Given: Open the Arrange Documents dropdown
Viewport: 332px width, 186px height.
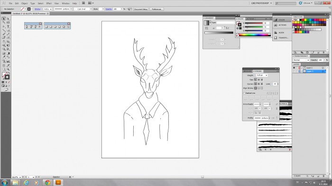Looking at the screenshot, I should pyautogui.click(x=91, y=3).
